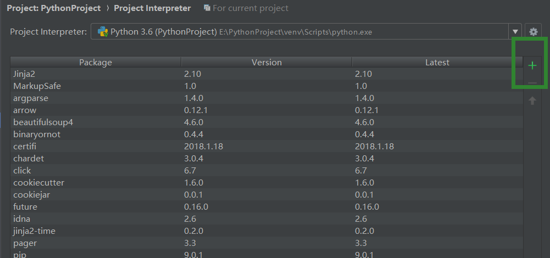Click latest version 0.12.1 for arrow

(367, 110)
